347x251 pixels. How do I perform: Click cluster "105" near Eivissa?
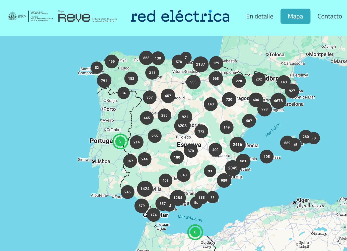[x=267, y=156]
